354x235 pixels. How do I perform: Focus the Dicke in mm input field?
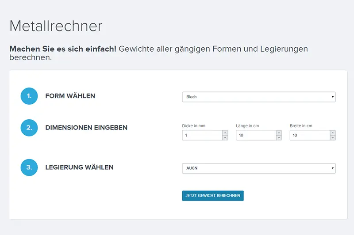[202, 135]
